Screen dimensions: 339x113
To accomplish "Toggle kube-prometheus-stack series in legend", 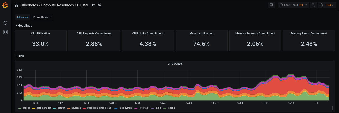I will 99,108.
